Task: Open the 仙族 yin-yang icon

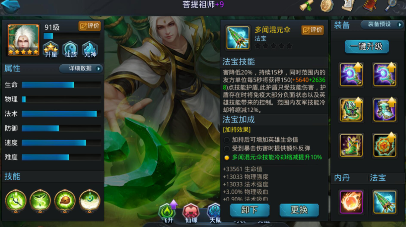Action: click(x=70, y=49)
